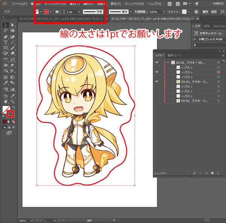This screenshot has width=226, height=223.
Task: Select the Rotate tool
Action: tap(6, 60)
